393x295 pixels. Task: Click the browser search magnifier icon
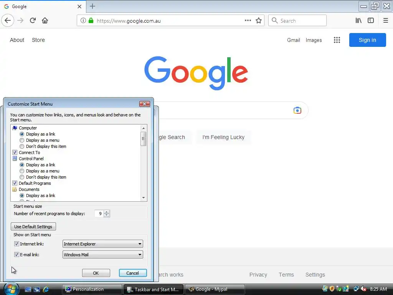pos(275,21)
